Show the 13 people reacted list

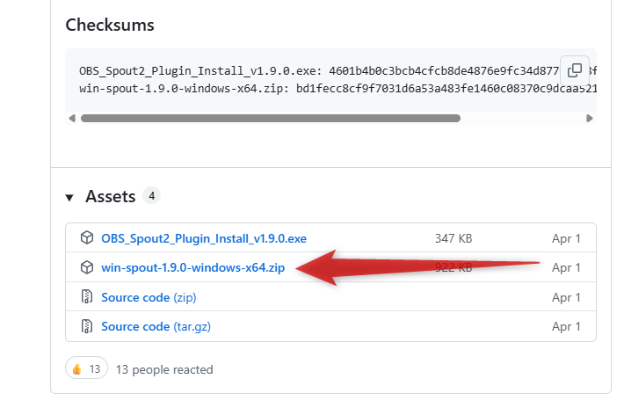[x=164, y=369]
